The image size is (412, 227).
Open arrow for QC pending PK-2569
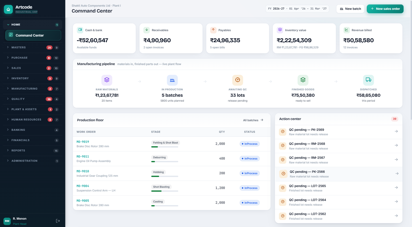tap(396, 132)
